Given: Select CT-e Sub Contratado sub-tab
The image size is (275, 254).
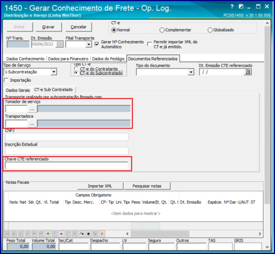Looking at the screenshot, I should (x=53, y=90).
